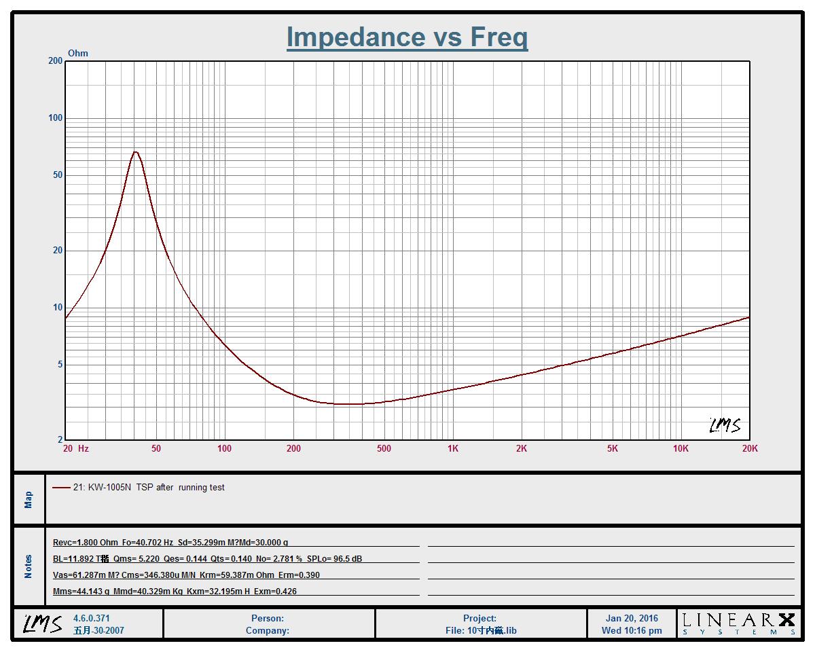This screenshot has height=652, width=815.
Task: Click the Company field in the footer
Action: tap(268, 630)
